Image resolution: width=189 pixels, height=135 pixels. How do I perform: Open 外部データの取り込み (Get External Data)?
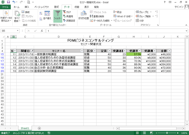6,16
